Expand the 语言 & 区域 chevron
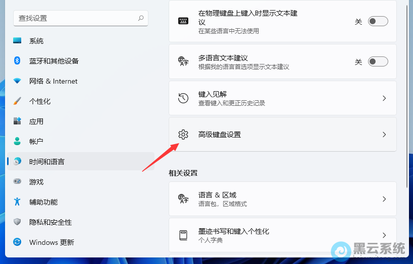This screenshot has width=413, height=264. [x=384, y=199]
